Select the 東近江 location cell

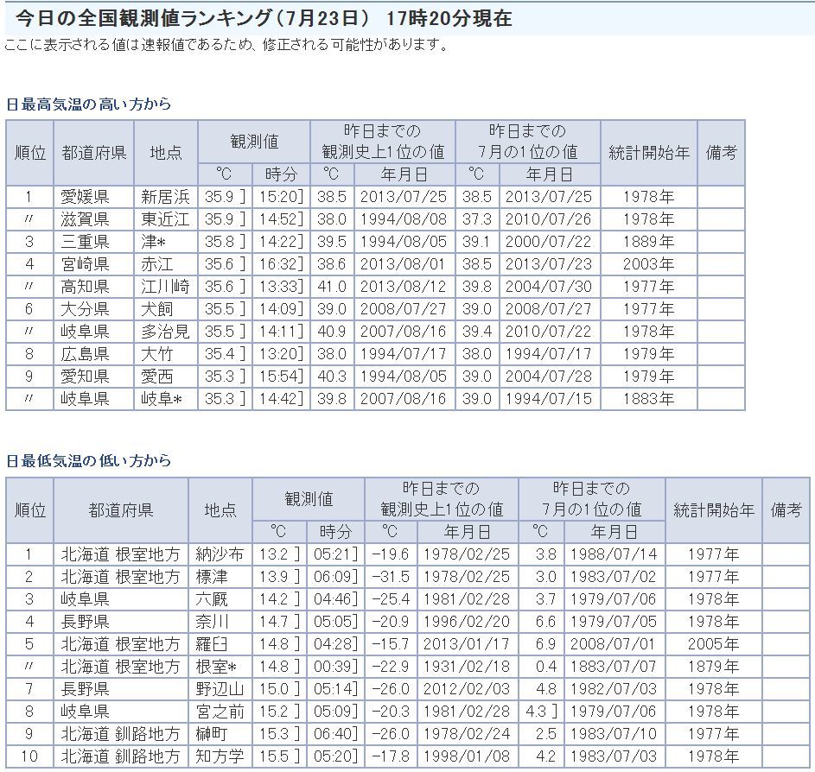click(x=165, y=219)
